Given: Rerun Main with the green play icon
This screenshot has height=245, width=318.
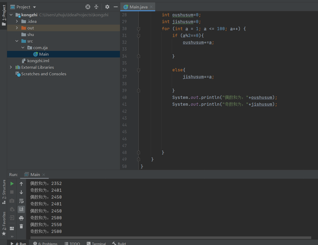Looking at the screenshot, I should (12, 184).
